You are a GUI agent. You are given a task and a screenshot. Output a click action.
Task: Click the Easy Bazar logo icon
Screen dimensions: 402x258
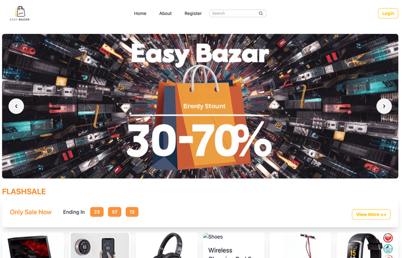coord(20,13)
